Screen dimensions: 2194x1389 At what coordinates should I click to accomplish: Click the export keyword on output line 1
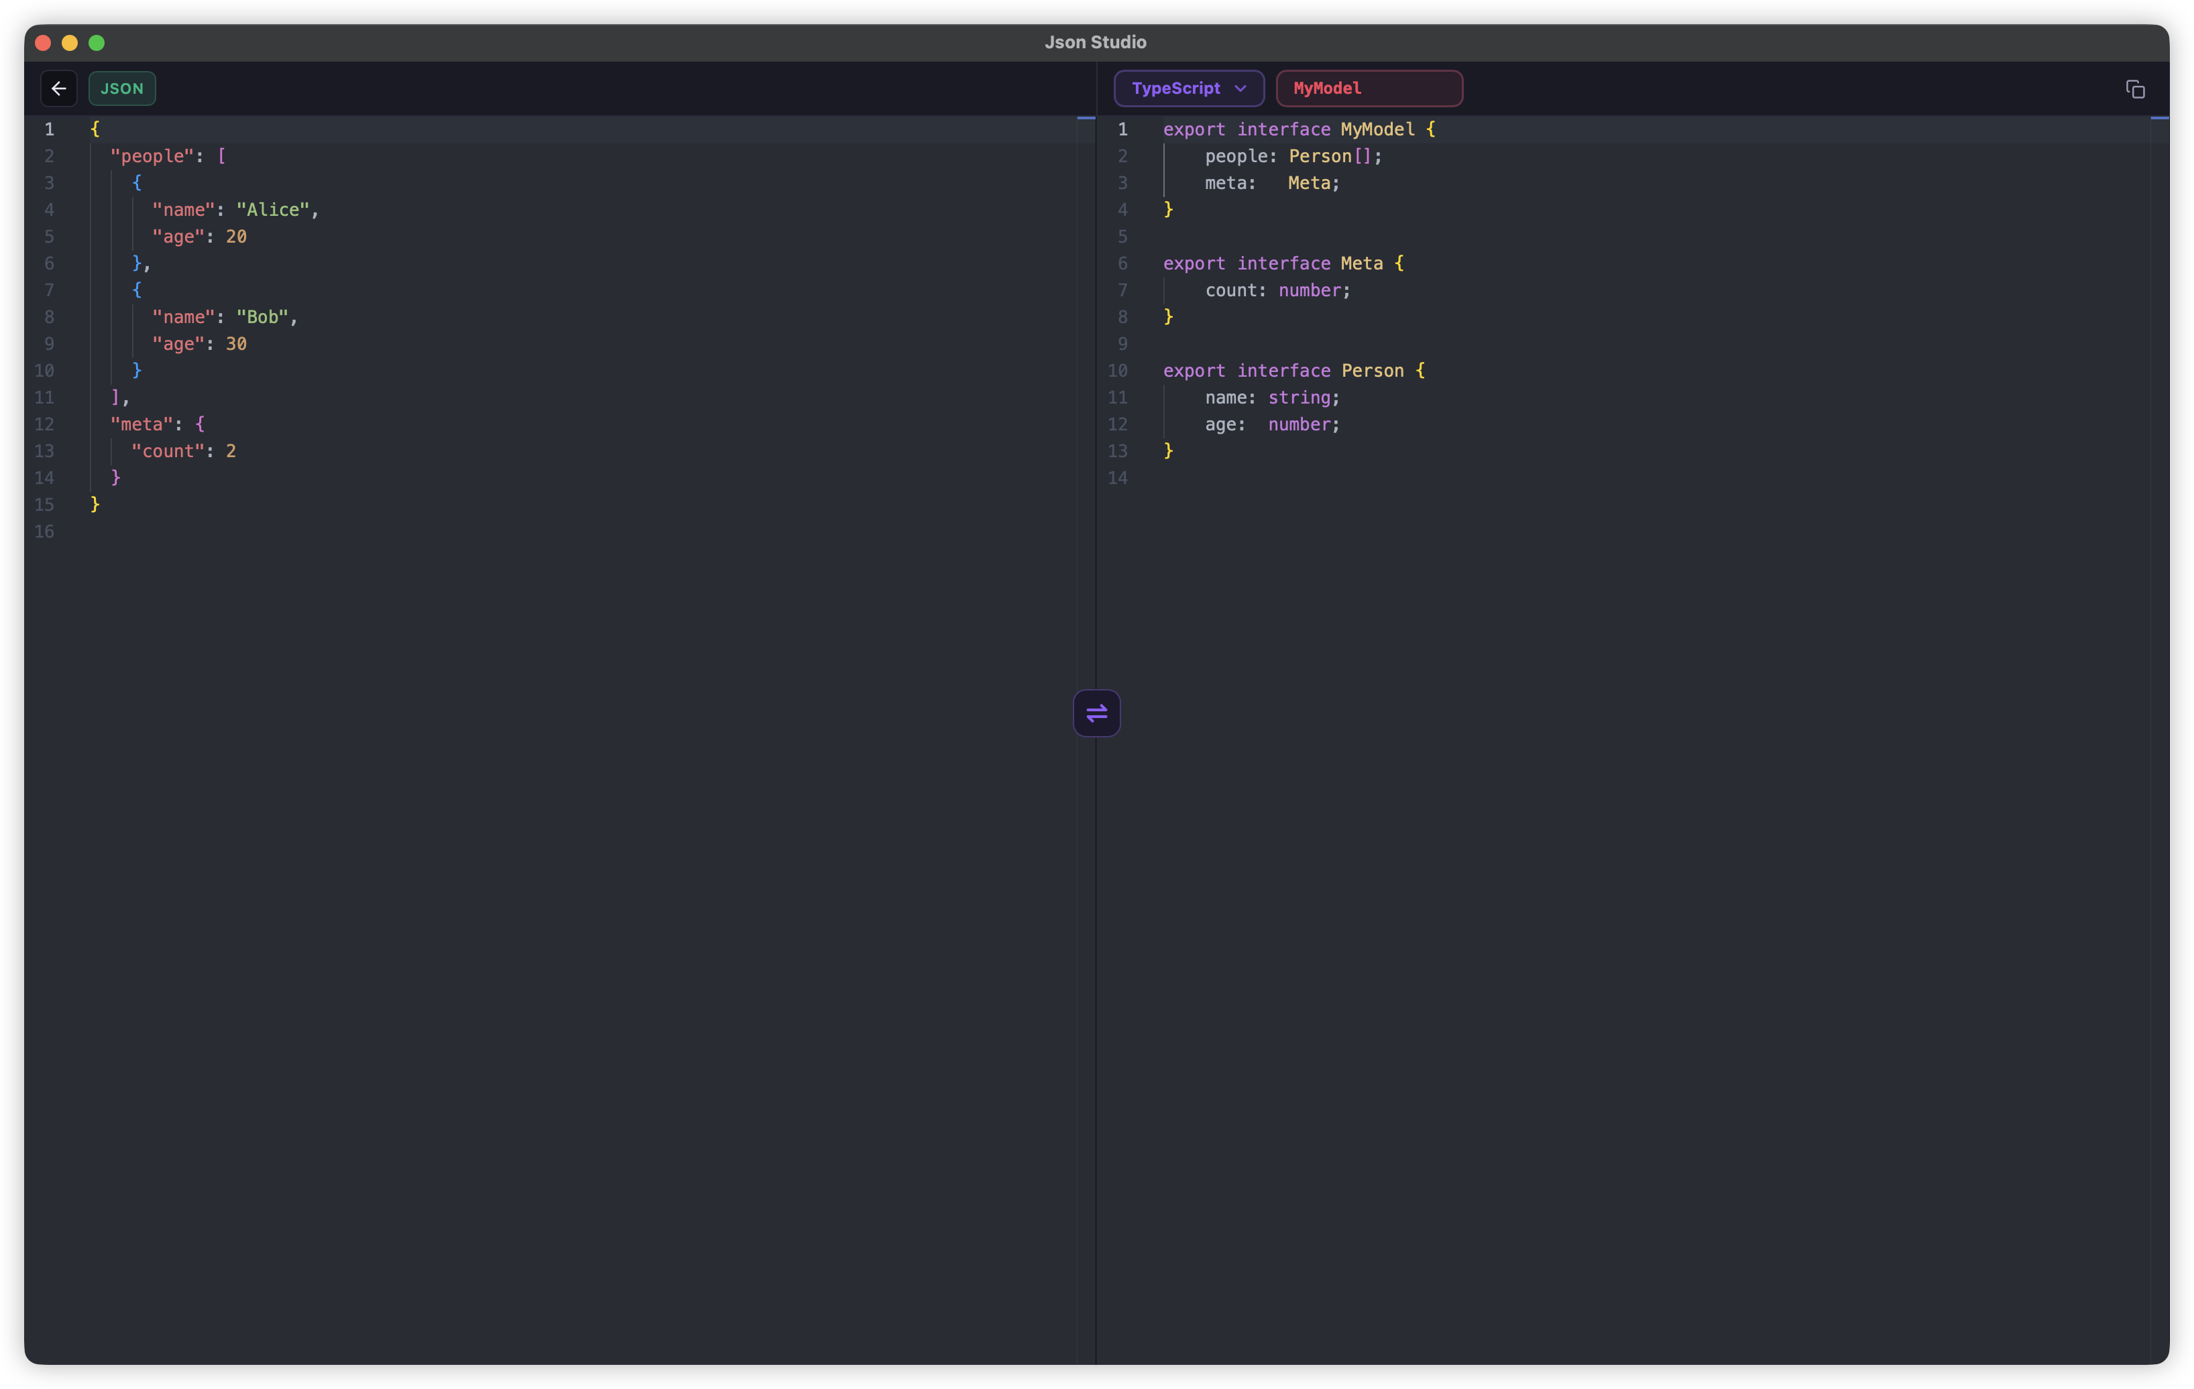[1194, 129]
